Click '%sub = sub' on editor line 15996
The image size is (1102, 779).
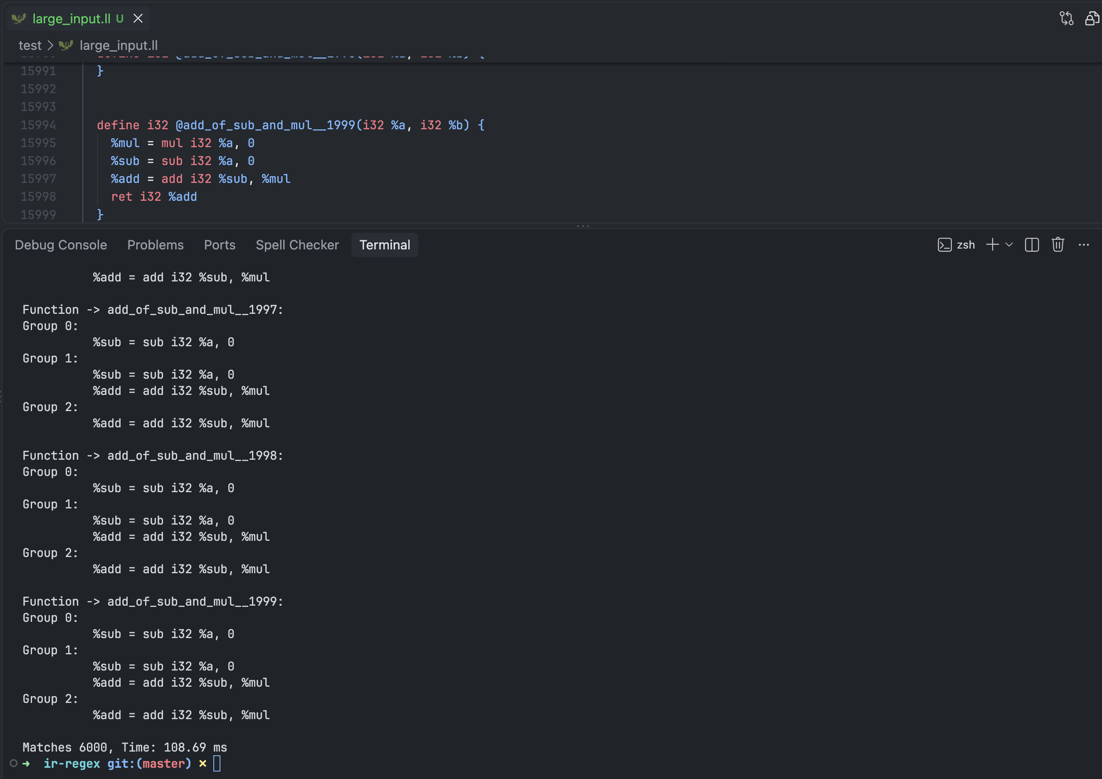[x=147, y=161]
